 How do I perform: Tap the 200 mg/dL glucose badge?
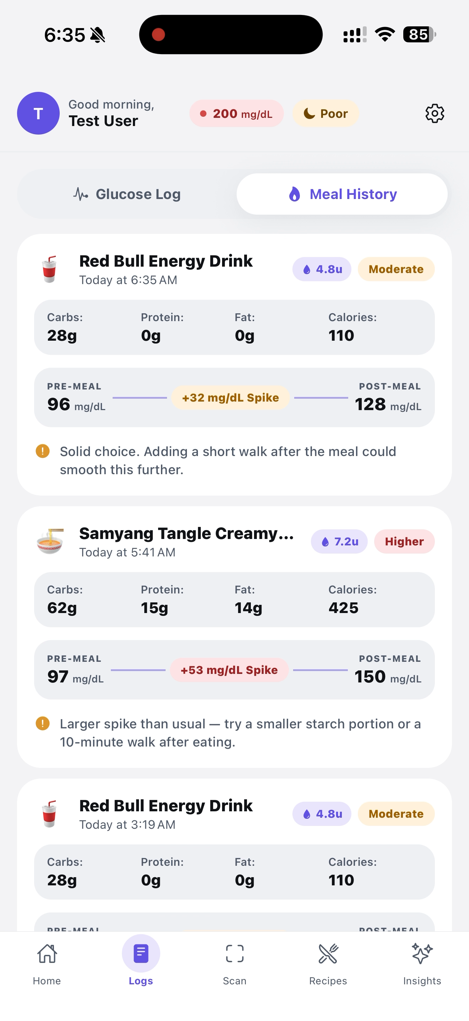[x=237, y=114]
